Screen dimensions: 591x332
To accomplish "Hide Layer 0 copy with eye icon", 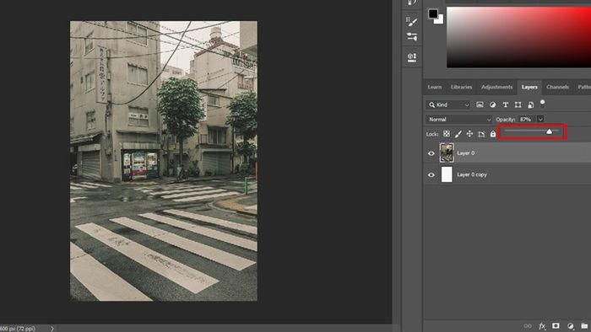I will pos(431,174).
